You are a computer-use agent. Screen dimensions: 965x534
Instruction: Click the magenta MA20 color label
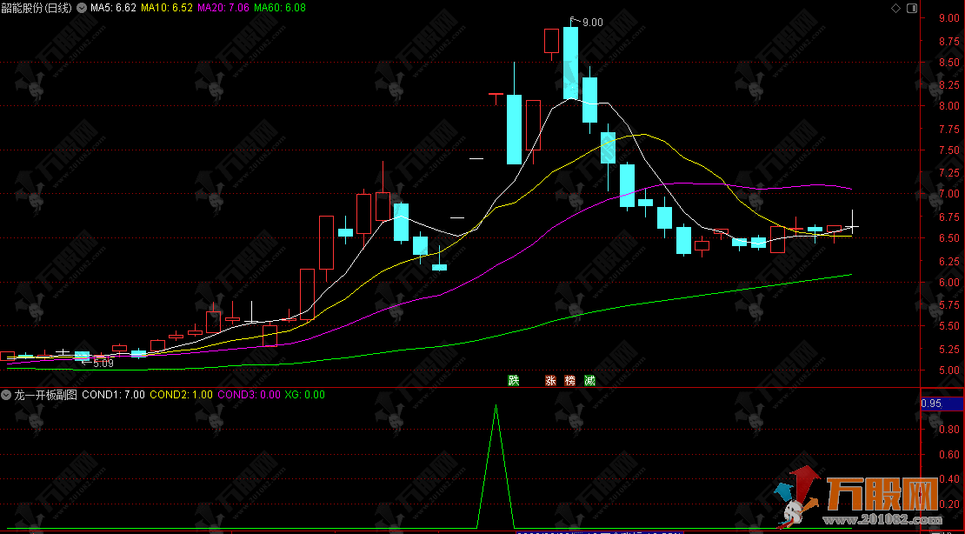coord(223,8)
